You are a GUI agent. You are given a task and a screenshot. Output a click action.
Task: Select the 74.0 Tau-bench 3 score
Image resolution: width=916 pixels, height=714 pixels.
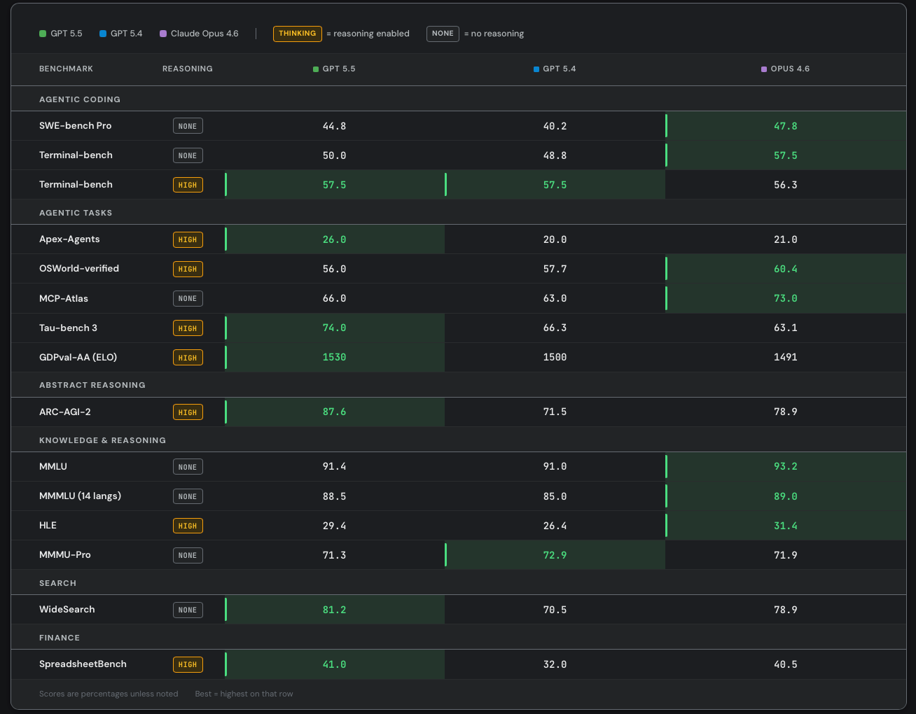334,328
